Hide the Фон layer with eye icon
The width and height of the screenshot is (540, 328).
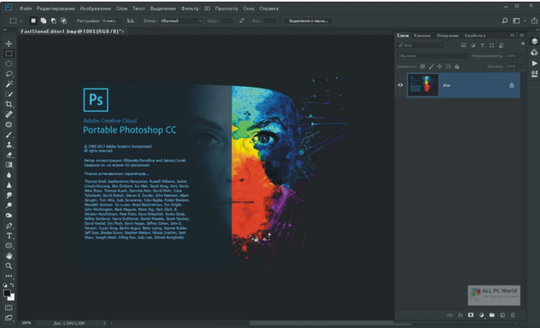tap(400, 85)
